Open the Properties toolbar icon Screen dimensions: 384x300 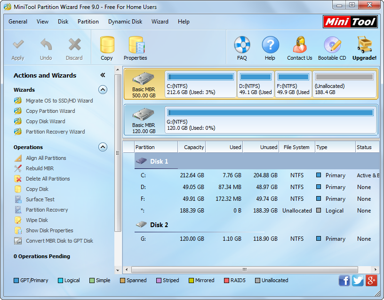[136, 45]
